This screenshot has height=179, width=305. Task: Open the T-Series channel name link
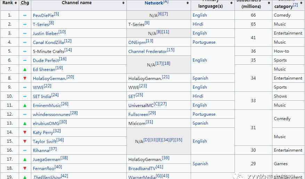(41, 25)
